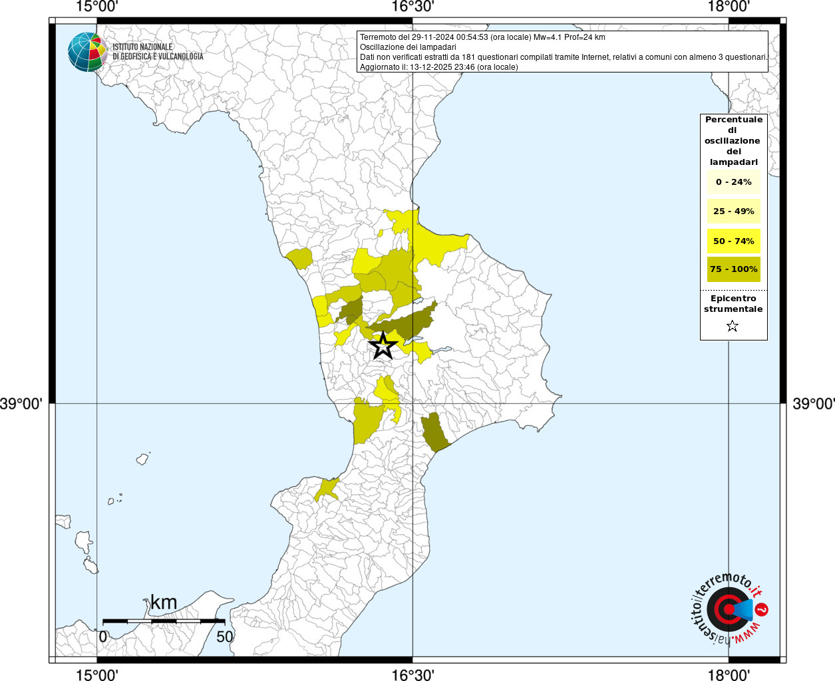Select the 75 - 100% legend swatch
835x681 pixels.
point(733,269)
